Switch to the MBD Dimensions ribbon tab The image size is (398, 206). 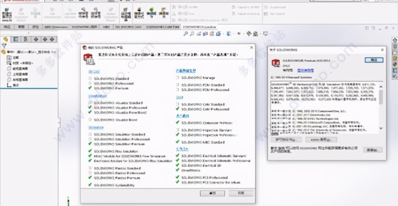56,27
